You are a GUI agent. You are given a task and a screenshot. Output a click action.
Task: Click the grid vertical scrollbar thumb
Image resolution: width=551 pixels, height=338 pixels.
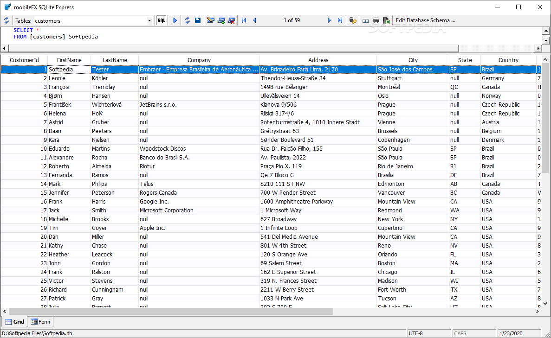(x=545, y=118)
